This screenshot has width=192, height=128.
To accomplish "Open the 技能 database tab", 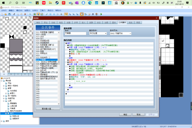I will tap(53, 22).
